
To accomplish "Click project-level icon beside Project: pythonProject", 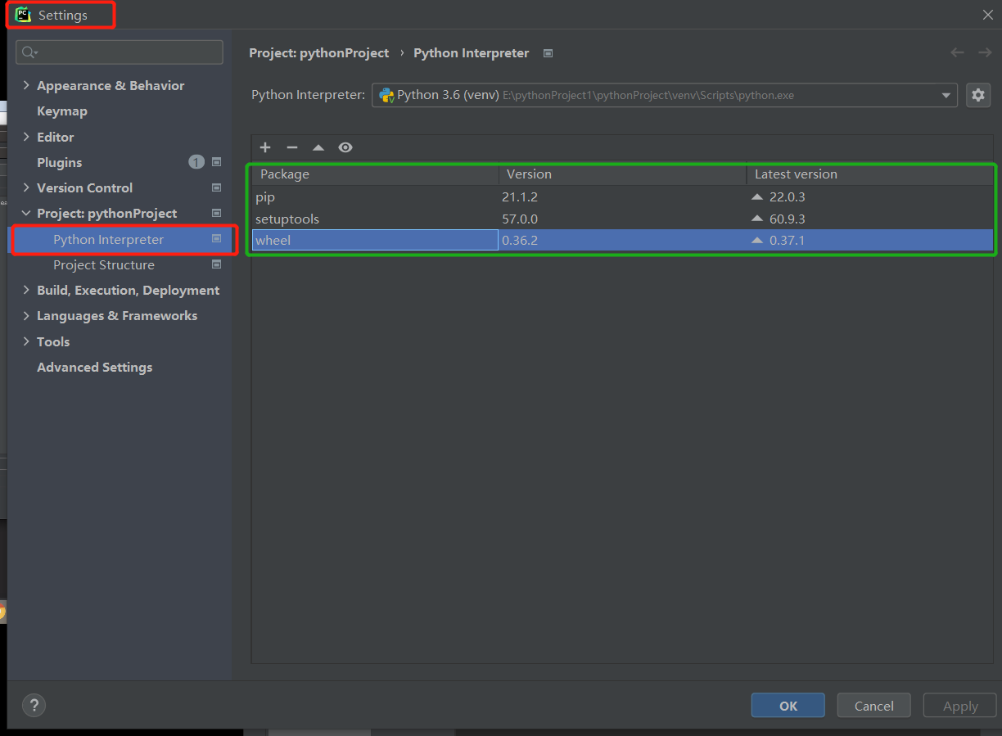I will [216, 213].
